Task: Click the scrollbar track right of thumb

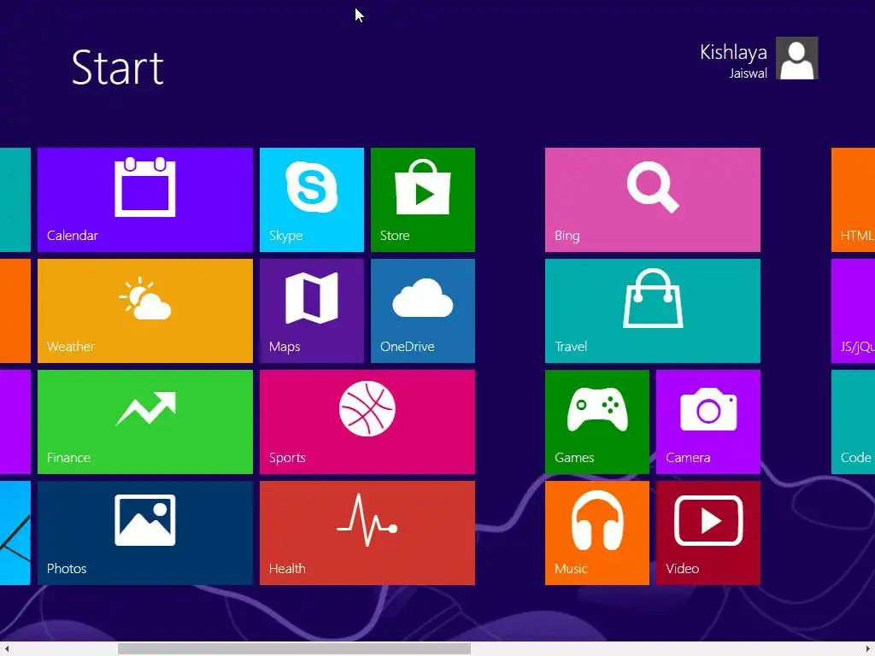Action: click(x=667, y=649)
